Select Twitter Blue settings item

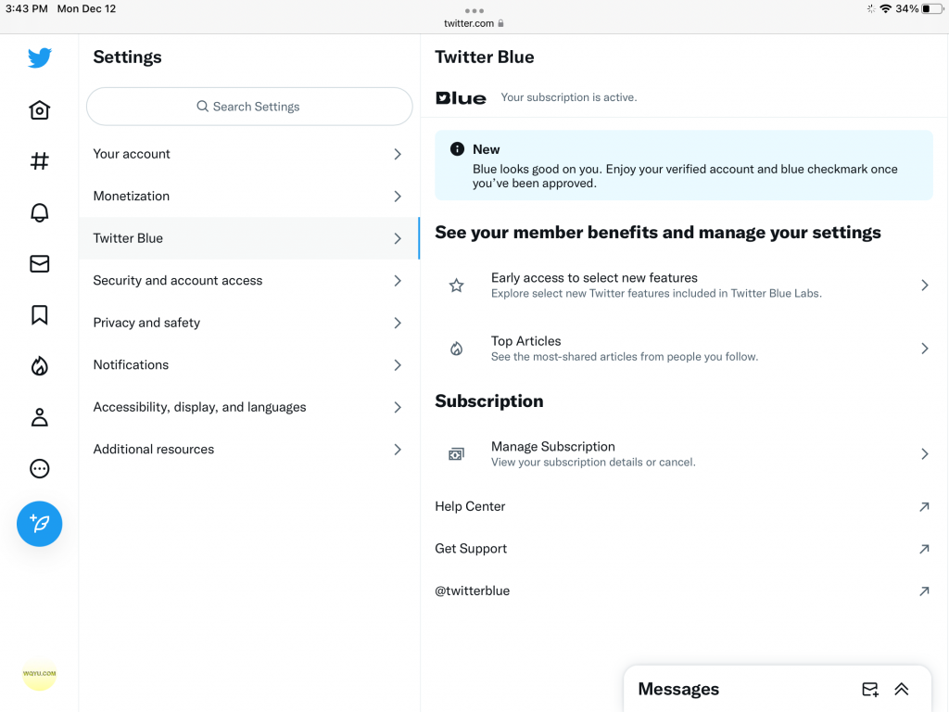pos(249,238)
